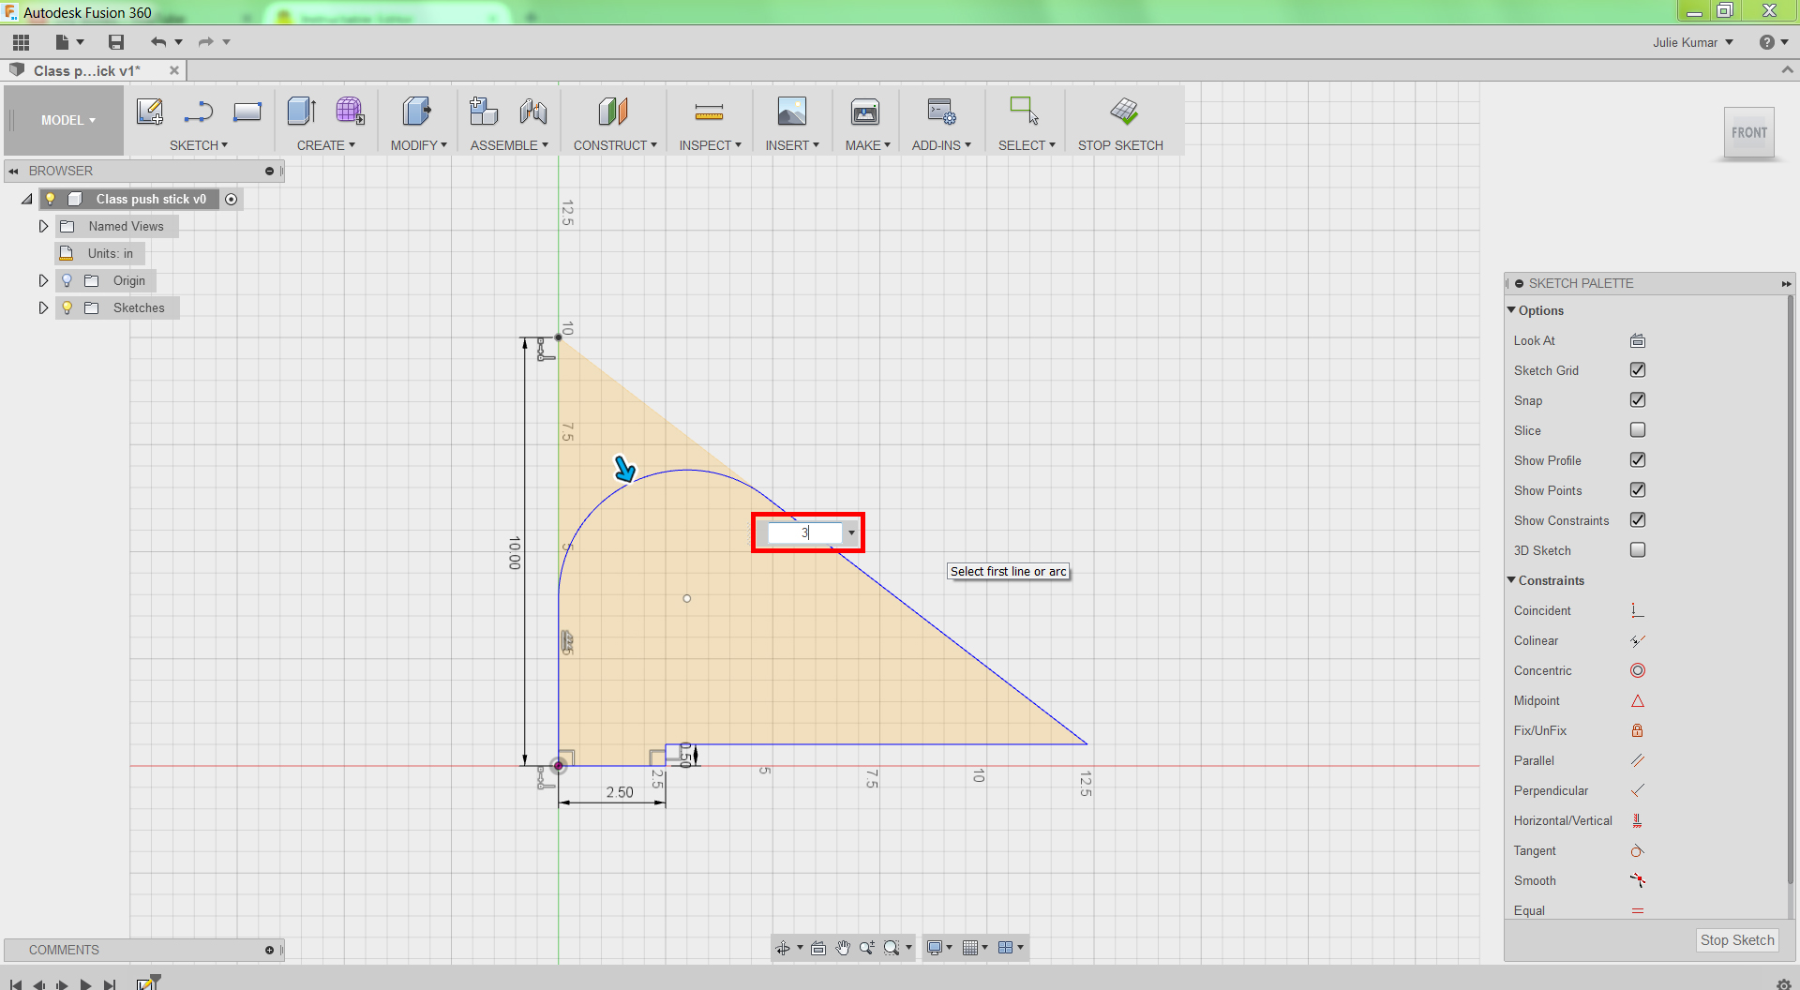Activate Class push stick component radio
This screenshot has width=1800, height=990.
[x=232, y=199]
